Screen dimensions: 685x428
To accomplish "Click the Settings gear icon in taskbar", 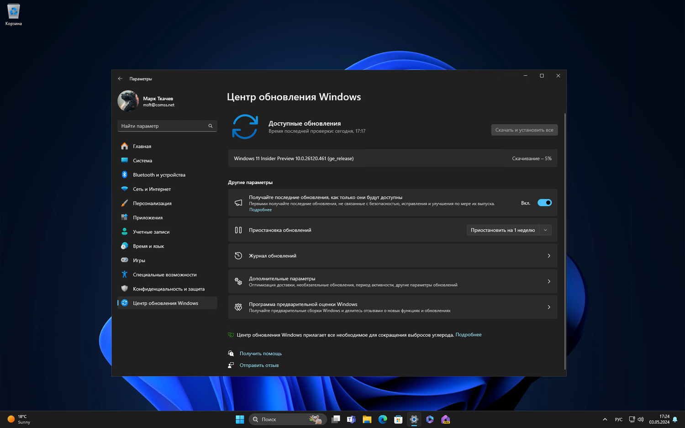I will point(414,419).
